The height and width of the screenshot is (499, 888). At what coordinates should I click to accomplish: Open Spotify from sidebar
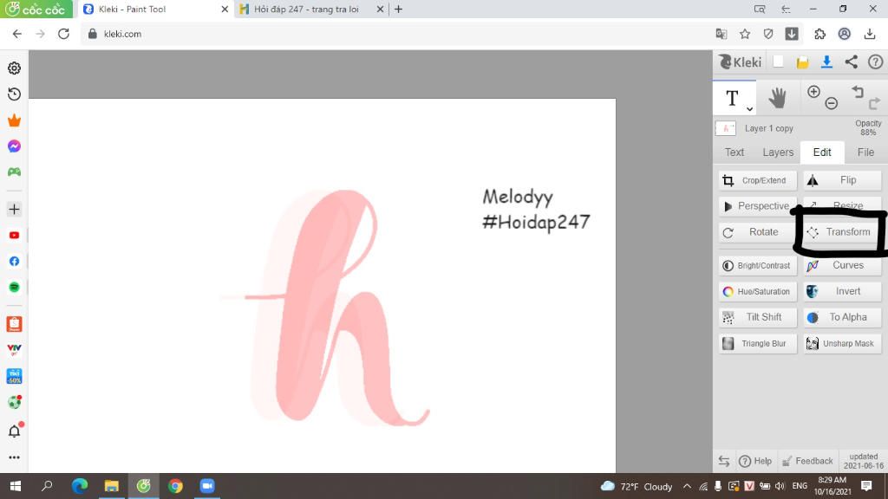pyautogui.click(x=14, y=288)
